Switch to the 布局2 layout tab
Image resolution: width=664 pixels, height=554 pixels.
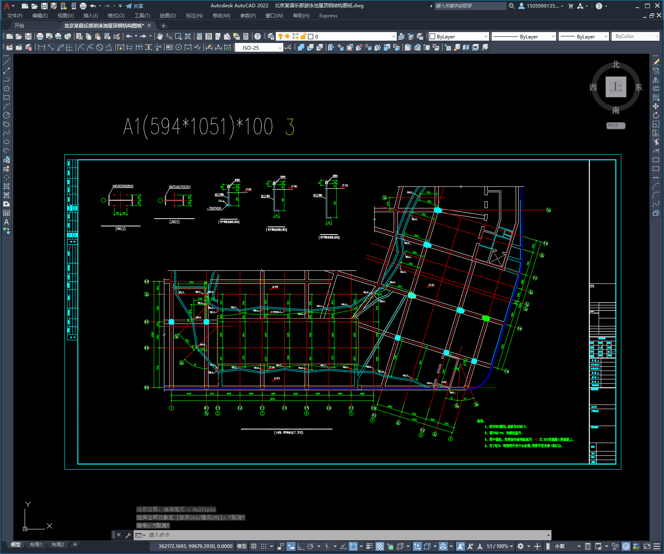coord(58,545)
